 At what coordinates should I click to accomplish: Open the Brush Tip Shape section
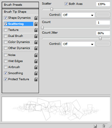click(20, 12)
